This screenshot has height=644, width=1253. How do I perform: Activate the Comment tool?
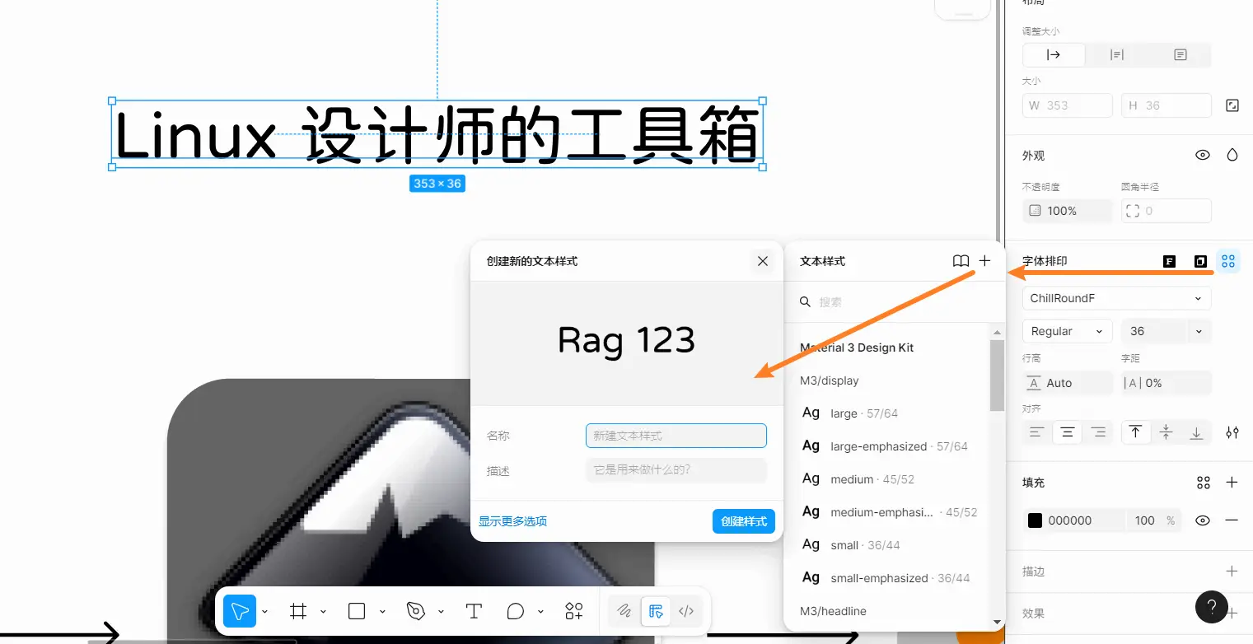tap(516, 611)
